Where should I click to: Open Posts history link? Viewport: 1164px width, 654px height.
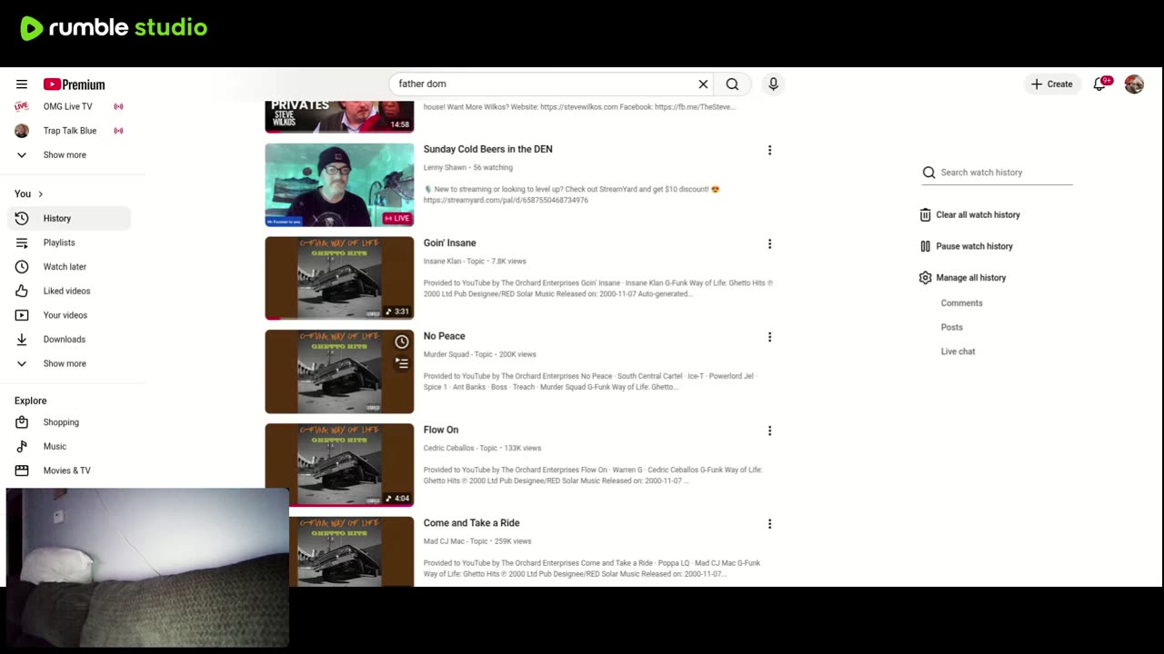(951, 327)
